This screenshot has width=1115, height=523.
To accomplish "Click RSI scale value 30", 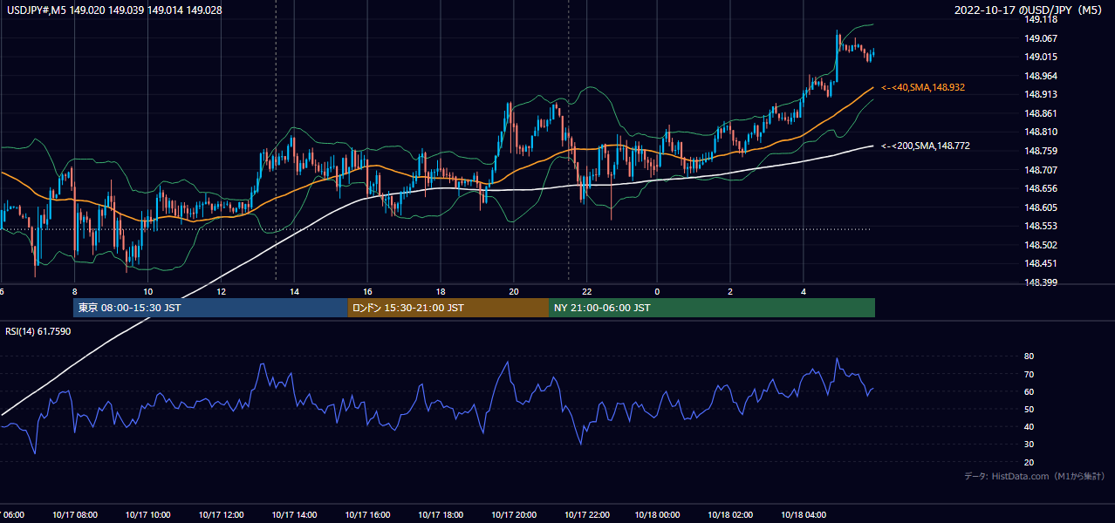I will pyautogui.click(x=1029, y=445).
